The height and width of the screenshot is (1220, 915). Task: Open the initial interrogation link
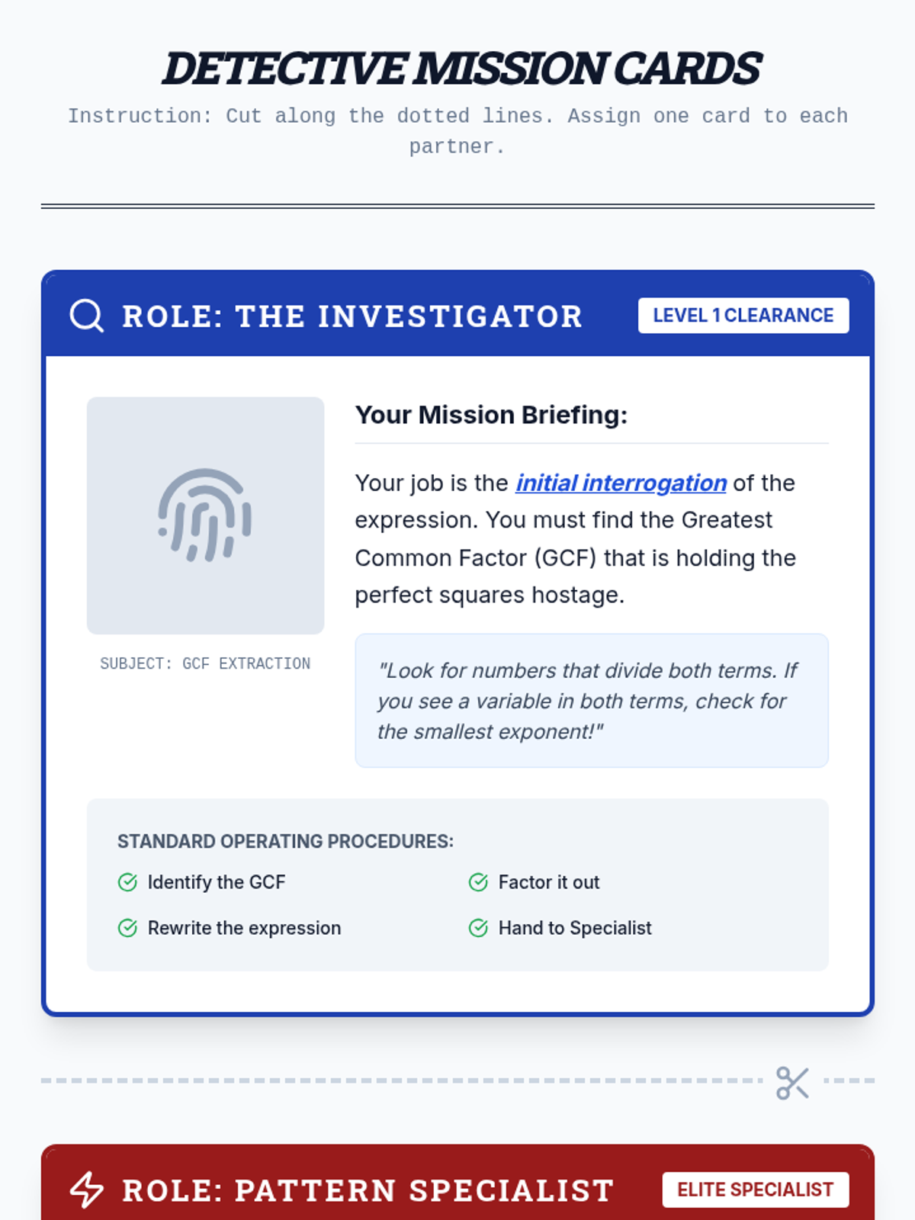(x=621, y=483)
